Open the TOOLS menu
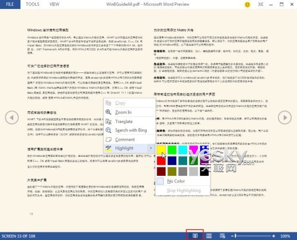Screen dimensions: 297x240 coord(33,4)
